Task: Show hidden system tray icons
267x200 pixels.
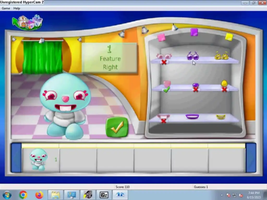Action: coord(222,195)
